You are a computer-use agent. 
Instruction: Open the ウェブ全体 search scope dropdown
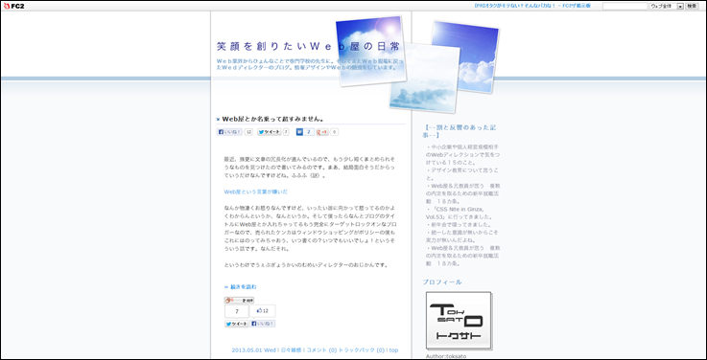[667, 7]
